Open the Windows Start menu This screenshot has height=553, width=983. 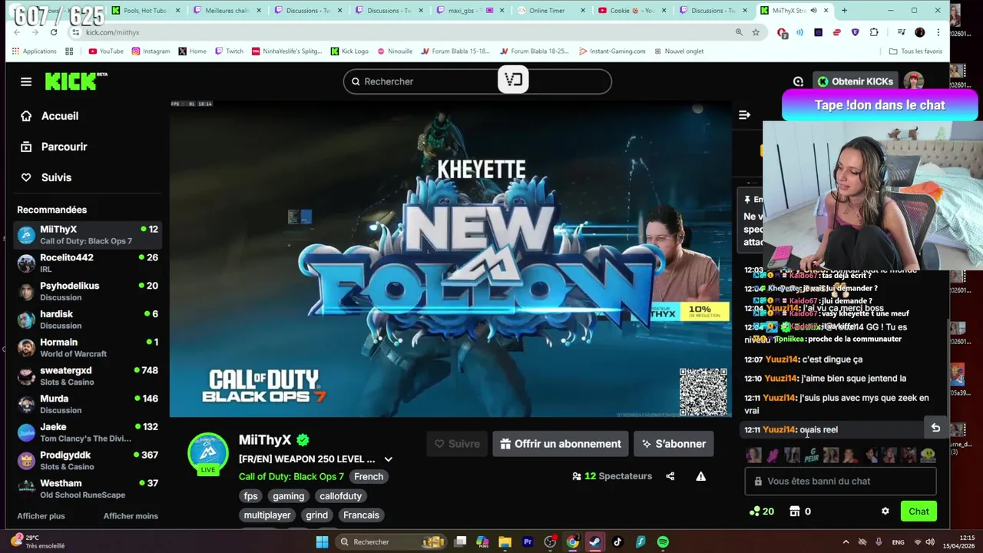tap(323, 542)
